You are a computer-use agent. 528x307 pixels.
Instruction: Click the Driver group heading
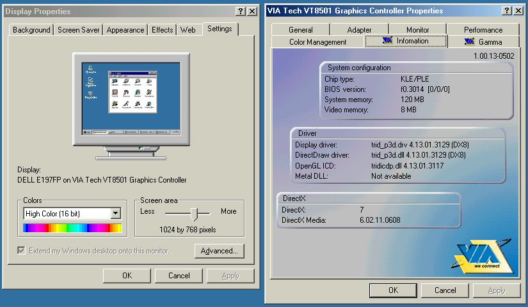[307, 133]
